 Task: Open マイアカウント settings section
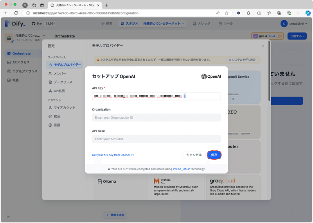65,108
